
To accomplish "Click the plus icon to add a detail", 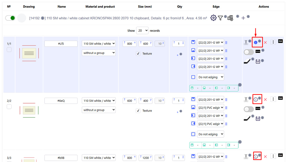I will point(243,18).
